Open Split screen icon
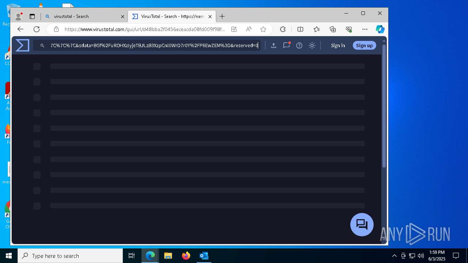The image size is (468, 263). 300,29
